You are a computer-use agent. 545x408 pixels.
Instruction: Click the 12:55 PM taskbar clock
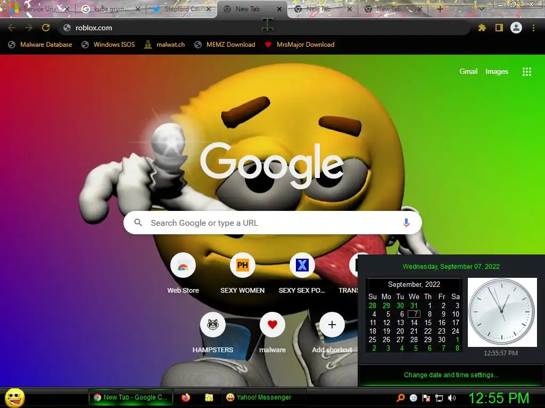click(499, 398)
